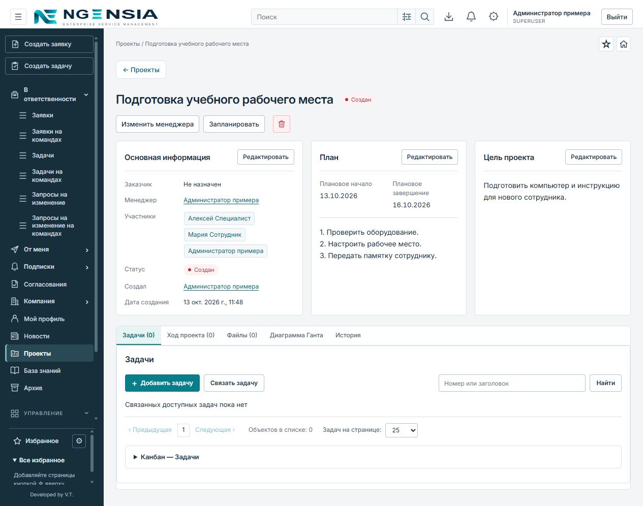
Task: Open participant Алексей Специалист
Action: pos(219,218)
